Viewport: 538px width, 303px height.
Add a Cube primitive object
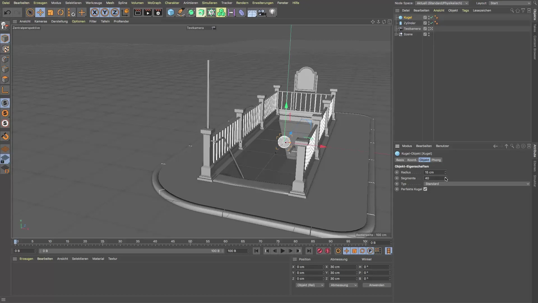click(x=171, y=13)
